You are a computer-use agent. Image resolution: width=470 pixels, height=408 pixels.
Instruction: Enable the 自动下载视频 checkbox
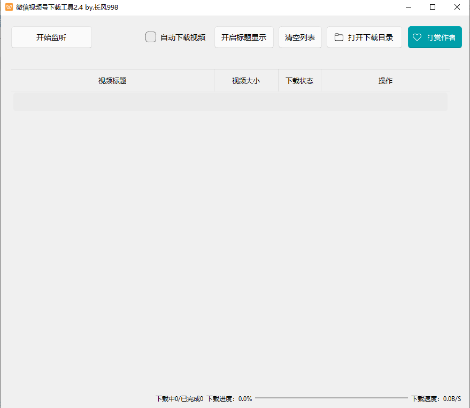151,37
